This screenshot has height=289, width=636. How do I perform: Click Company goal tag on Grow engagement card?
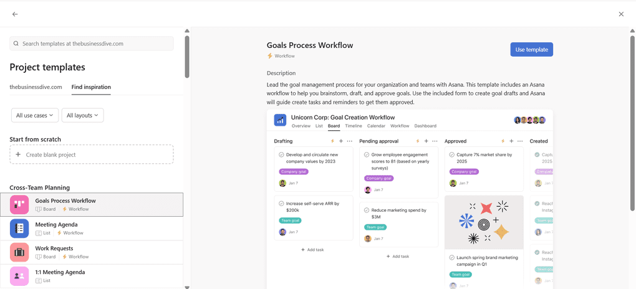tap(379, 178)
